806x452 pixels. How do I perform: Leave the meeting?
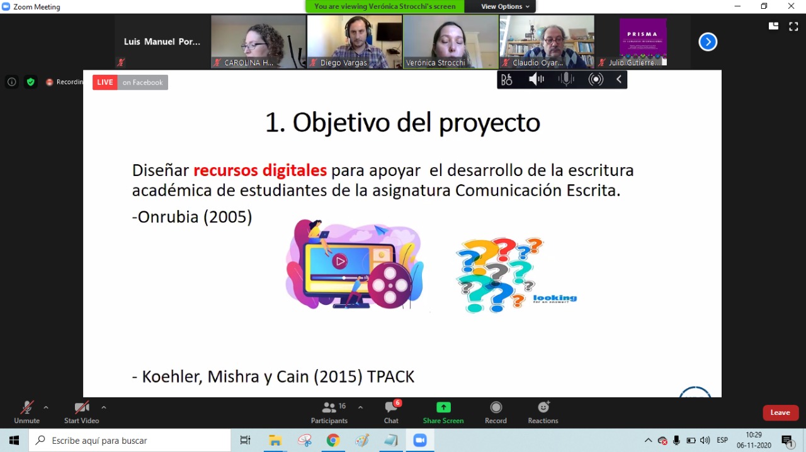coord(780,412)
